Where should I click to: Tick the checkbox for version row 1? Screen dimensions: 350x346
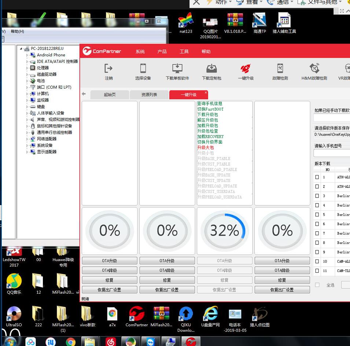317,177
